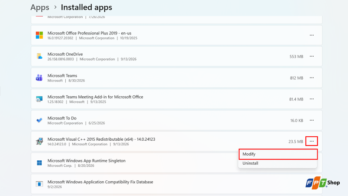Screen dimensions: 348x196
Task: Click Teams Add-in version 1.25.18302 text
Action: (x=55, y=102)
